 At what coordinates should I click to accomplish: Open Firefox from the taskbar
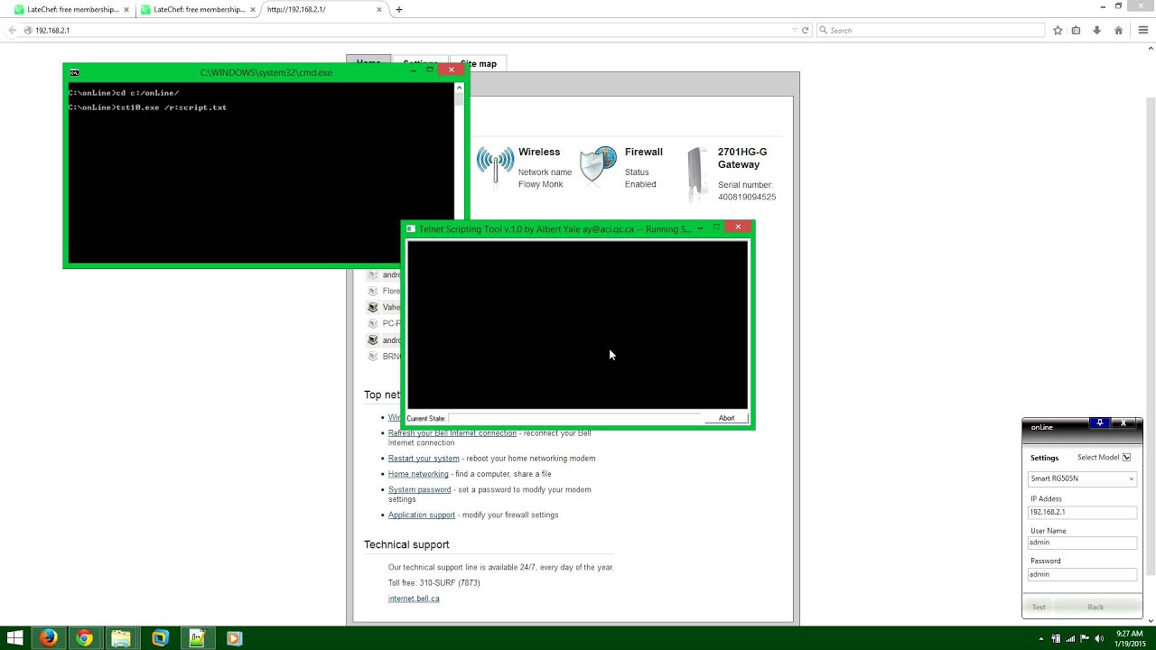tap(49, 638)
